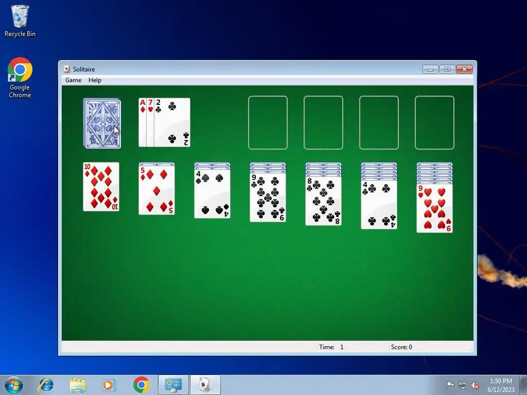The width and height of the screenshot is (527, 395).
Task: Open Google Chrome desktop shortcut
Action: coord(20,78)
